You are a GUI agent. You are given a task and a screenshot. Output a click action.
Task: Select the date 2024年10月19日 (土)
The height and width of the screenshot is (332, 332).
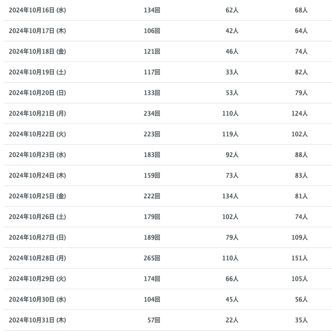pyautogui.click(x=37, y=72)
